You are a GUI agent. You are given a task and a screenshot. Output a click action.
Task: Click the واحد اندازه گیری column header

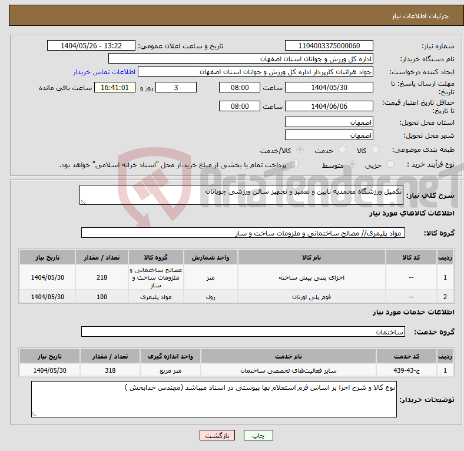click(170, 356)
